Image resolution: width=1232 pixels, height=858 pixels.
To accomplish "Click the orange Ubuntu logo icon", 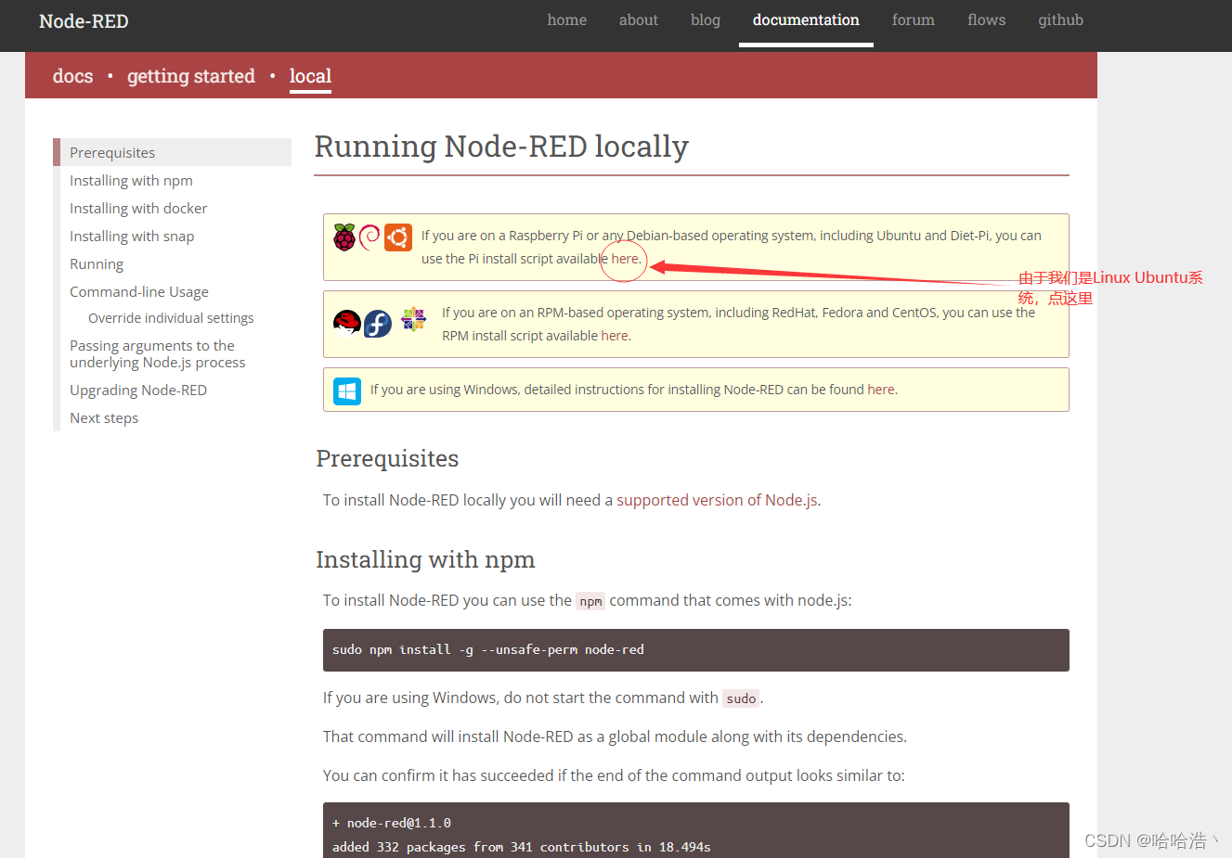I will coord(398,237).
